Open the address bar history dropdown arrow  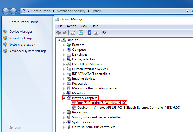tap(187, 11)
